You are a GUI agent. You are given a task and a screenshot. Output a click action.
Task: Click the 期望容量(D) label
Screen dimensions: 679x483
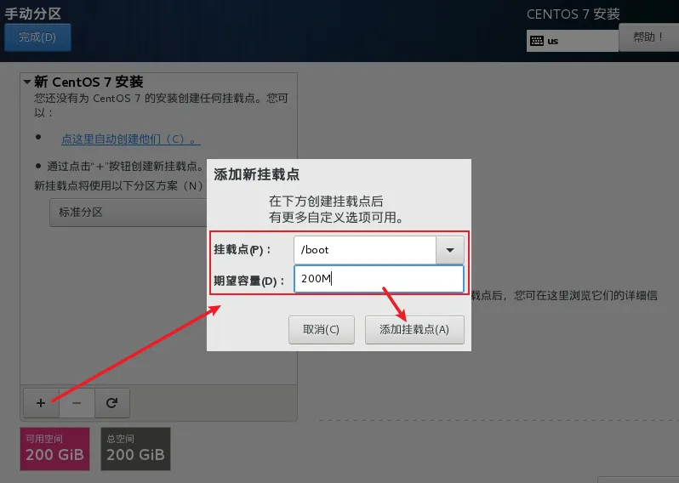tap(249, 281)
